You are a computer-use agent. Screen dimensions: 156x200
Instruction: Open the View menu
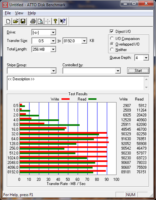point(19,13)
